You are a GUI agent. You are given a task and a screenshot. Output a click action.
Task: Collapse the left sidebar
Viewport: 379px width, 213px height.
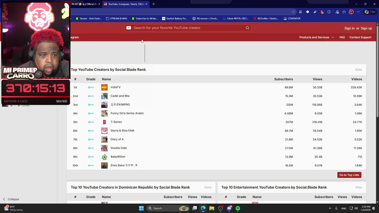point(11,199)
